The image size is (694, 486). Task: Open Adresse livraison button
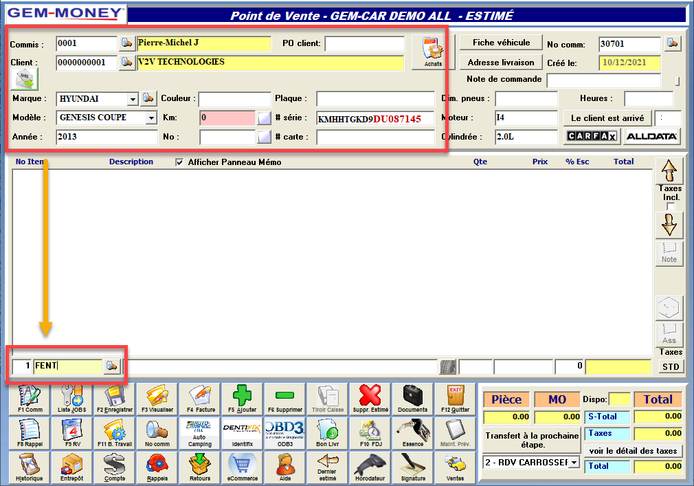pyautogui.click(x=501, y=63)
